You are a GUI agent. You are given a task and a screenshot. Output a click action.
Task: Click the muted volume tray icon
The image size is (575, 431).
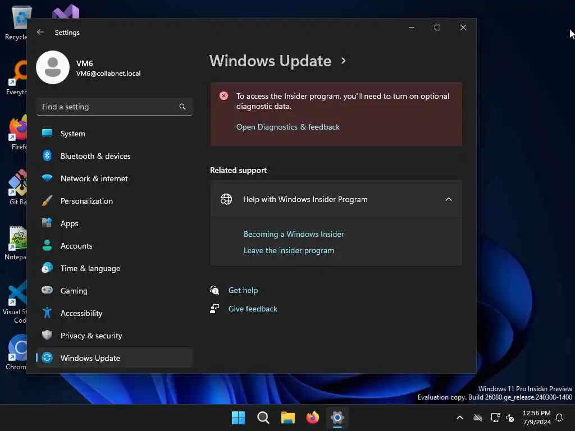510,418
